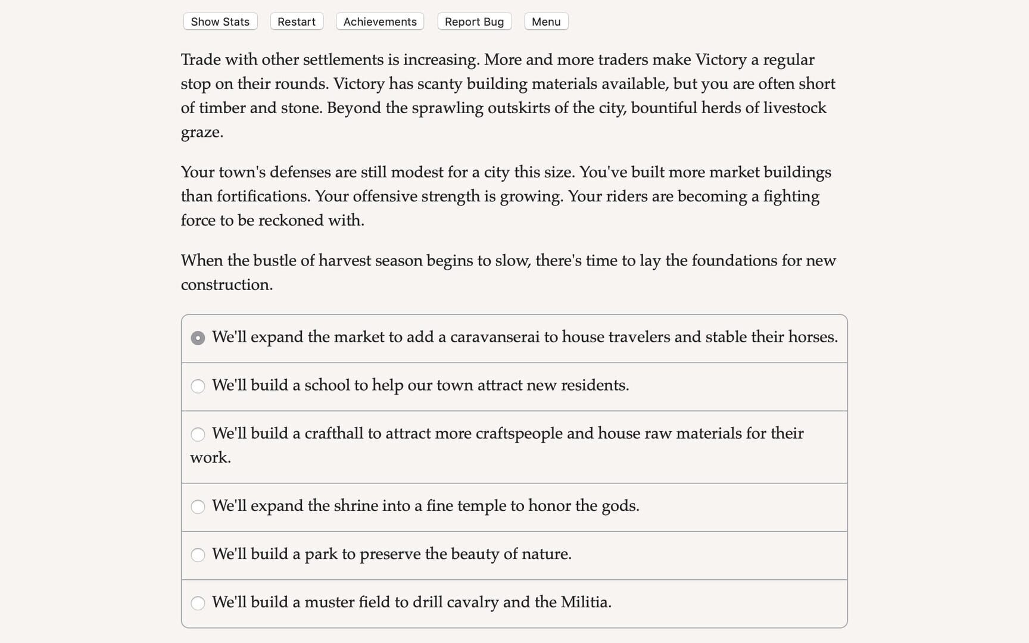Image resolution: width=1029 pixels, height=643 pixels.
Task: View the Achievements list
Action: pos(380,21)
